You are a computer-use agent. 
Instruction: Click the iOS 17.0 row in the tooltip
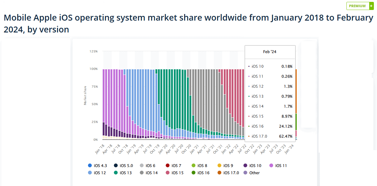click(270, 136)
